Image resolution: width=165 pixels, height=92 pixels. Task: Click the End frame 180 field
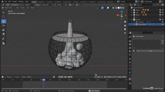tap(122, 77)
